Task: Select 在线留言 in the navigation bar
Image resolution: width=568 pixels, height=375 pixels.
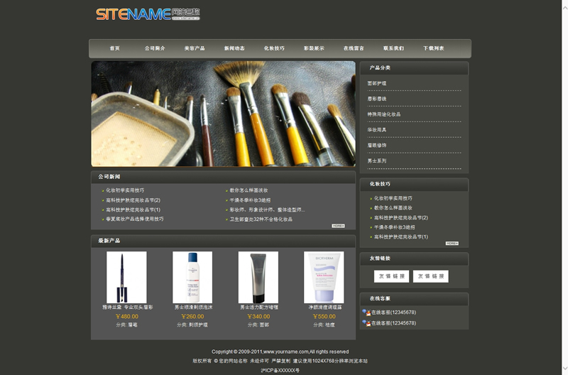Action: click(x=354, y=48)
